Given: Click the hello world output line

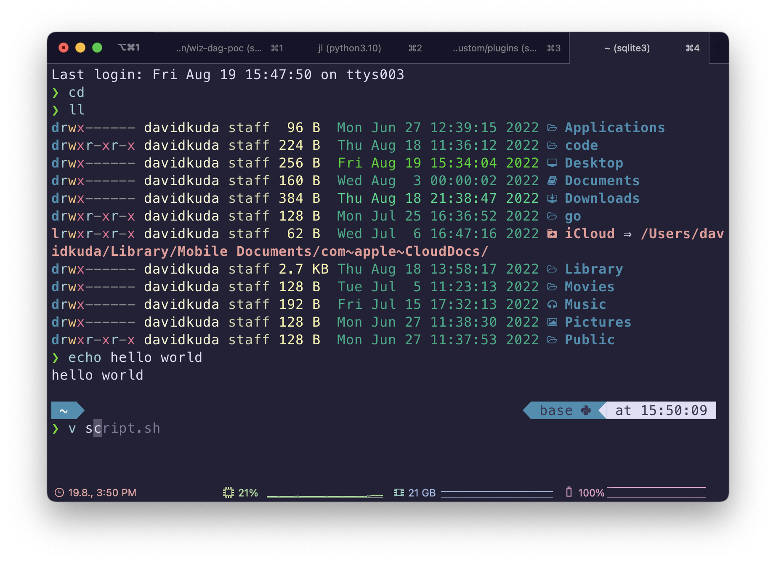Looking at the screenshot, I should pyautogui.click(x=97, y=375).
